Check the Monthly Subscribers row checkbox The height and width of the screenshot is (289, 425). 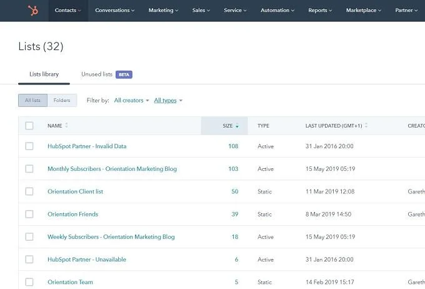pyautogui.click(x=29, y=169)
